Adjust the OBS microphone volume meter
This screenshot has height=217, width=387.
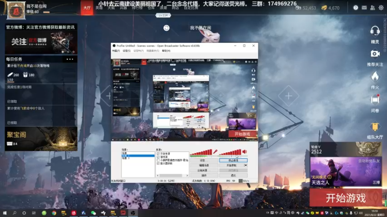tap(201, 152)
